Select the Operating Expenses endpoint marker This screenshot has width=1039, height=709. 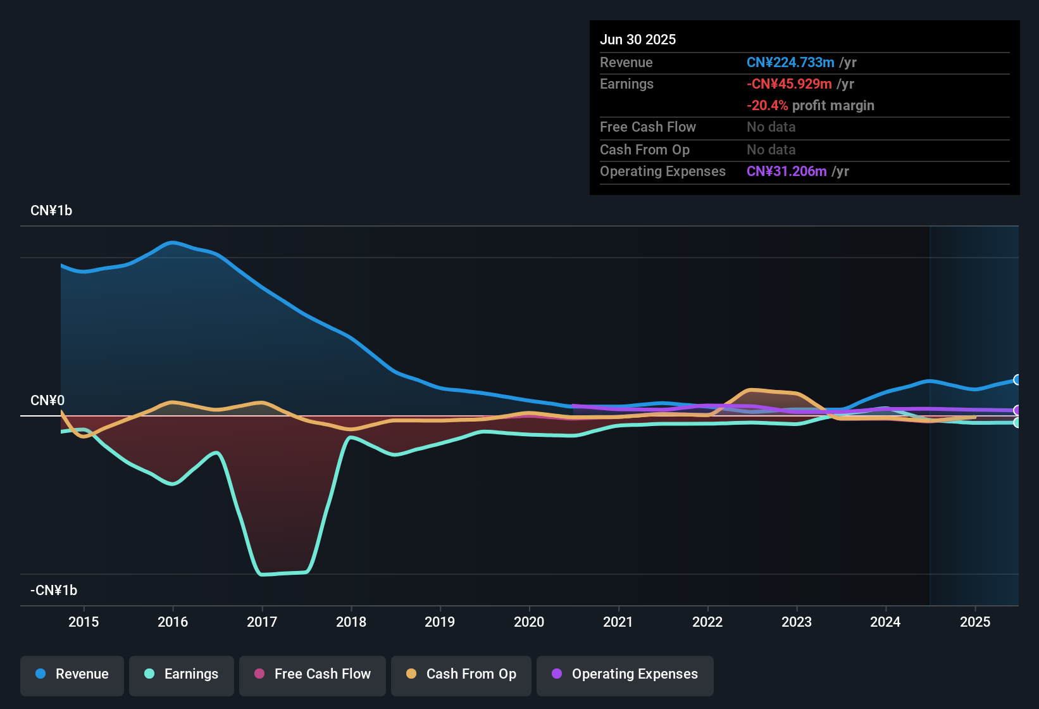point(1017,410)
